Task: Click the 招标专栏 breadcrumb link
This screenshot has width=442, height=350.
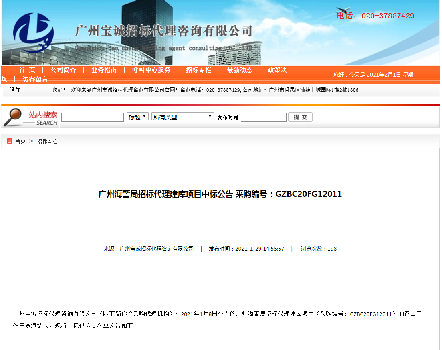Action: click(47, 141)
